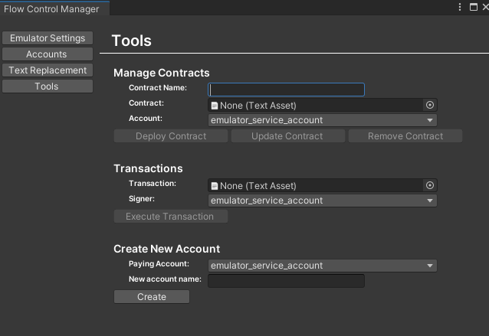Image resolution: width=489 pixels, height=336 pixels.
Task: Select the Transaction None (Text Asset) field
Action: point(314,185)
